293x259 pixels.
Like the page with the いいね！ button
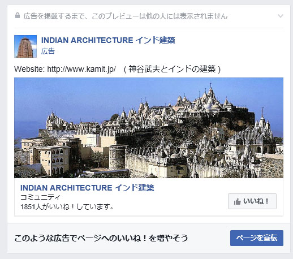(252, 201)
